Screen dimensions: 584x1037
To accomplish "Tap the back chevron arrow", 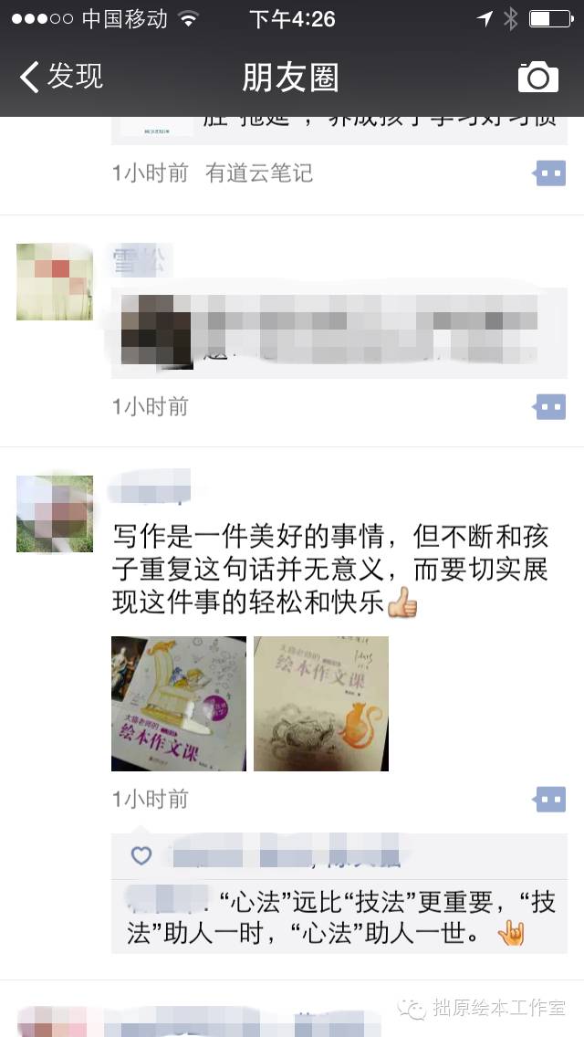I will click(28, 77).
